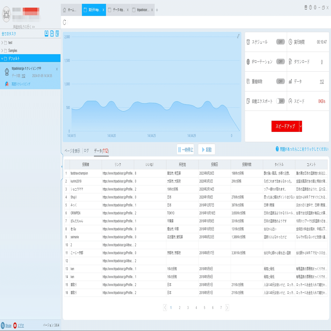Click the 一時停止 pause button

(x=185, y=149)
